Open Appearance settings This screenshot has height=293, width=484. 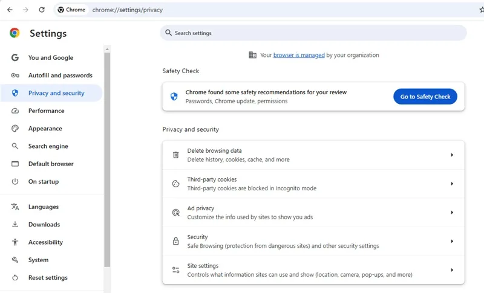point(51,129)
